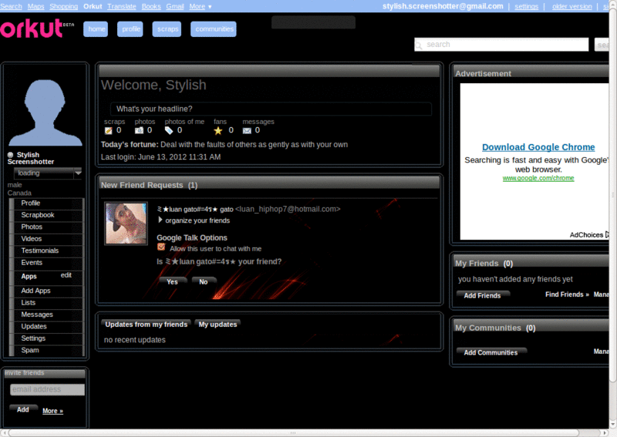Click the Orkut item in top bar

93,6
